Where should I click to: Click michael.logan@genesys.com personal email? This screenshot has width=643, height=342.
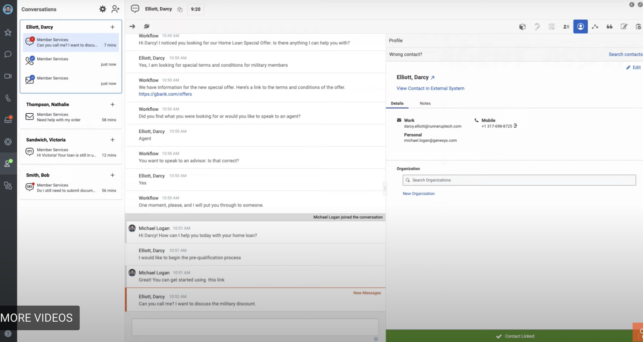[430, 140]
